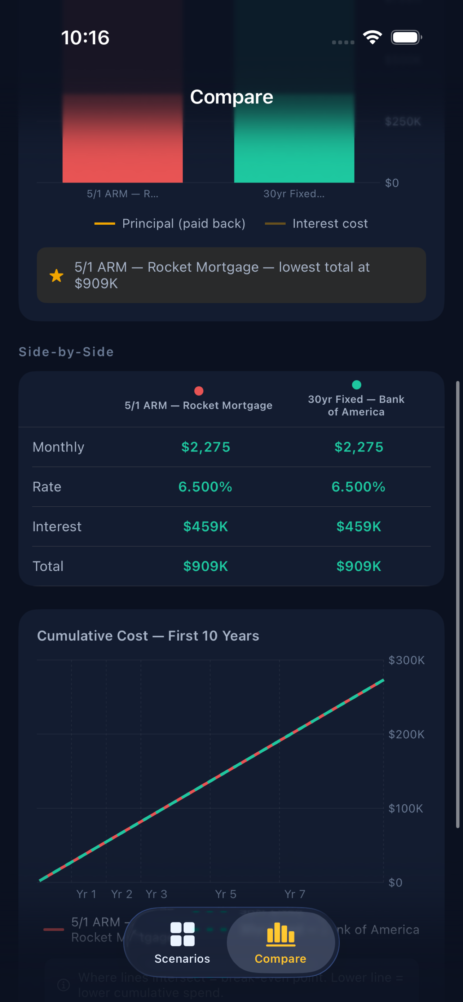Screen dimensions: 463x1002
Task: Expand the Side-by-Side section header
Action: pyautogui.click(x=66, y=352)
